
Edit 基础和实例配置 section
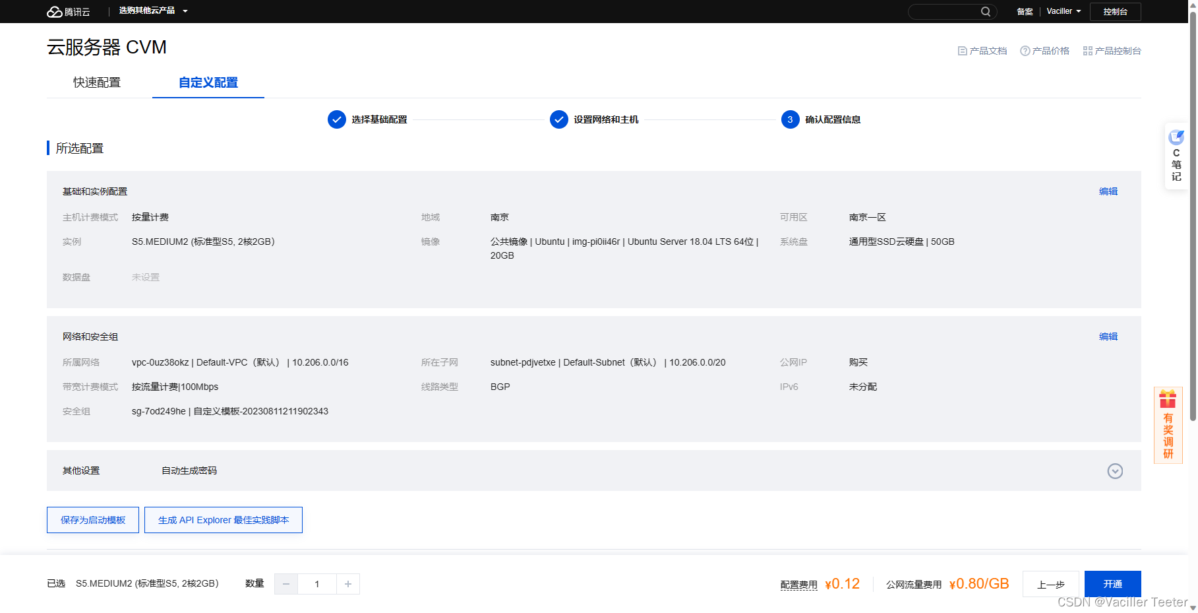(1108, 191)
